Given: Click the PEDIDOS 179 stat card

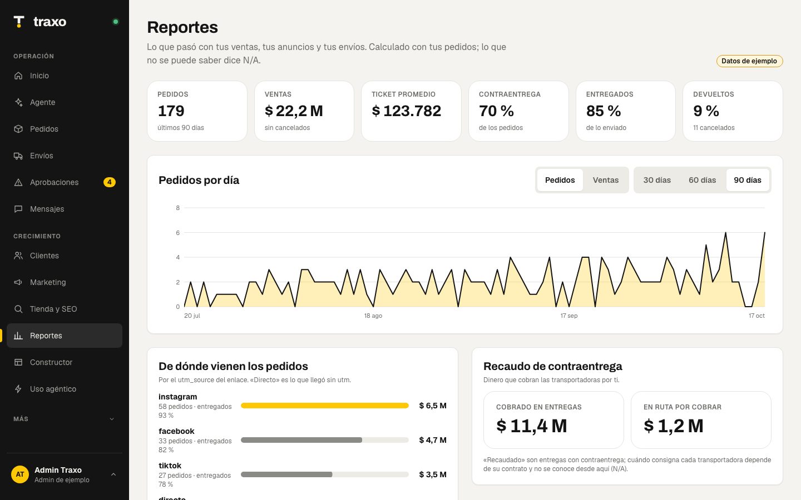Looking at the screenshot, I should point(197,111).
